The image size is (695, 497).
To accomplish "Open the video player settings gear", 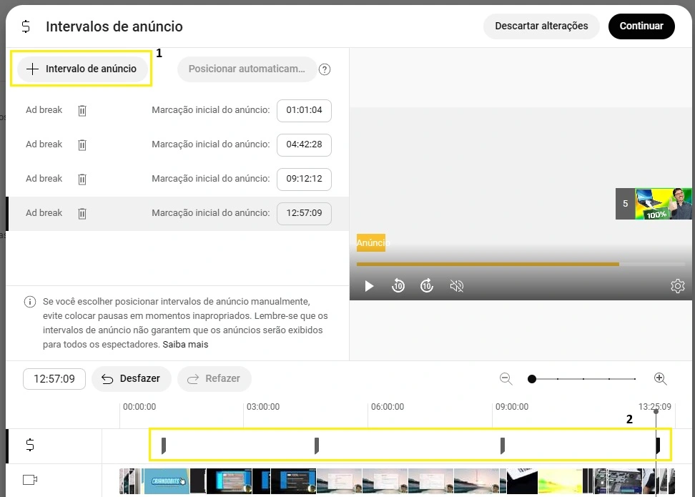I will tap(677, 286).
